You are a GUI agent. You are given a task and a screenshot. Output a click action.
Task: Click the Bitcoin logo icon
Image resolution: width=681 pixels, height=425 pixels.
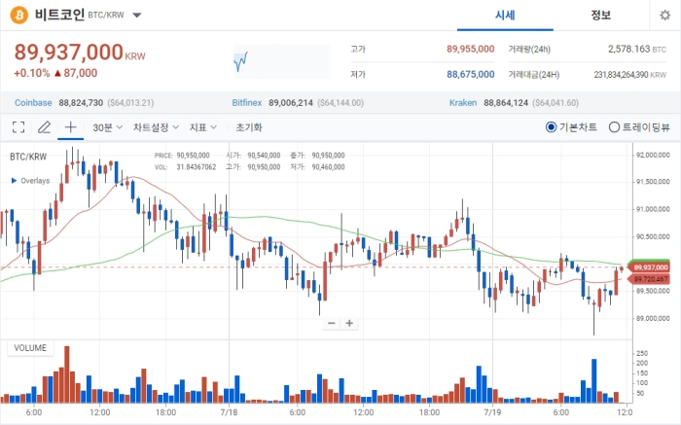18,16
